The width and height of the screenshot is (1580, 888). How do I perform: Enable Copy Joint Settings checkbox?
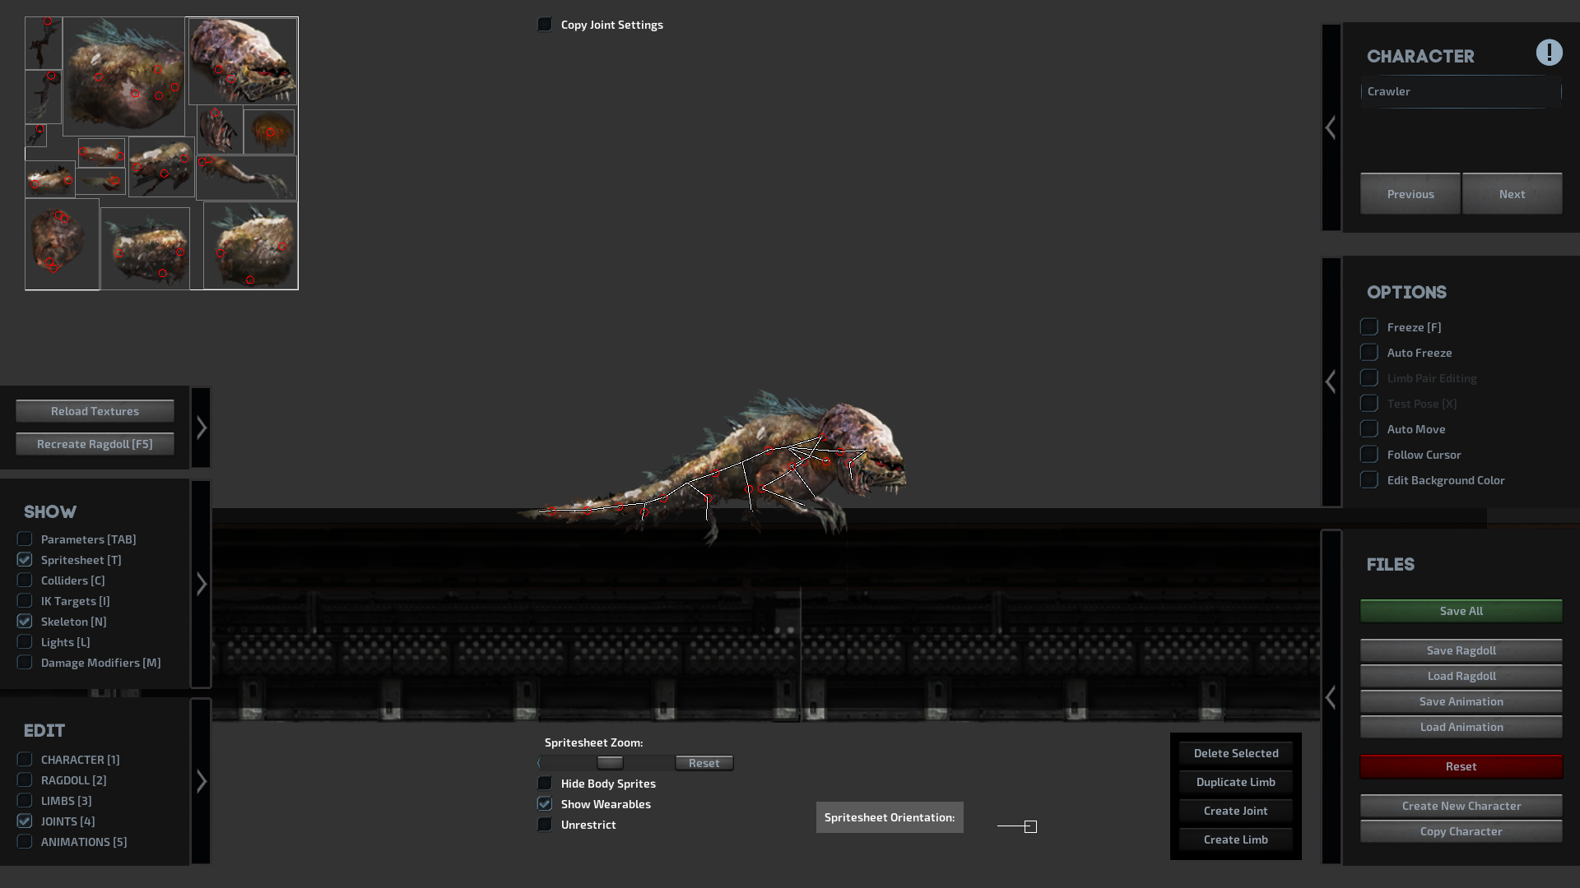tap(545, 25)
